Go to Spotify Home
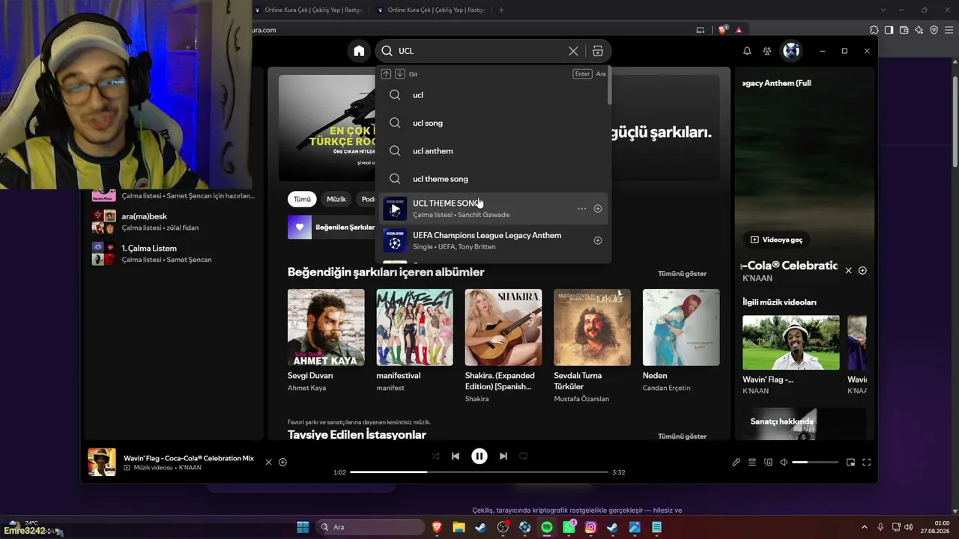This screenshot has height=539, width=959. pyautogui.click(x=359, y=51)
